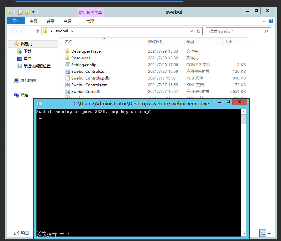Screen dimensions: 281x241
Task: Open the recent locations dropdown arrow
Action: [x=30, y=31]
